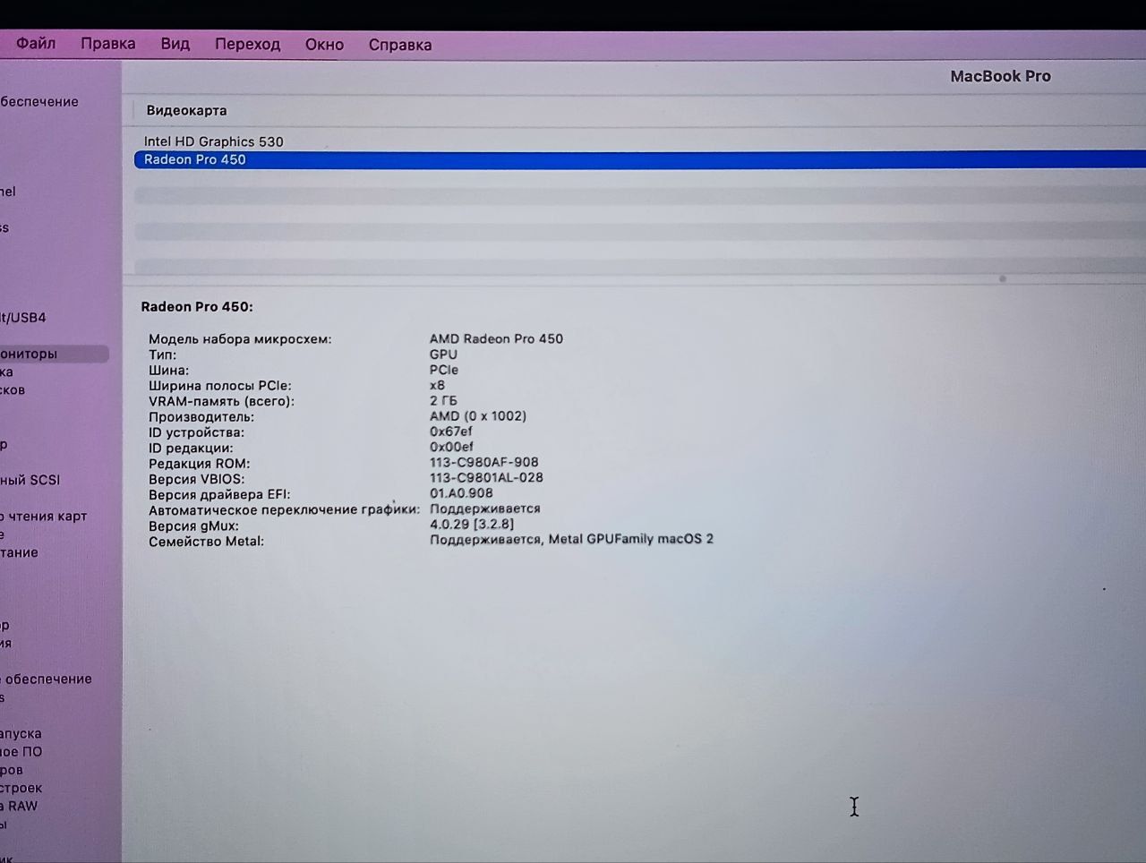The height and width of the screenshot is (863, 1146).
Task: Click the 01.A0.908 EFI driver value
Action: pos(461,492)
